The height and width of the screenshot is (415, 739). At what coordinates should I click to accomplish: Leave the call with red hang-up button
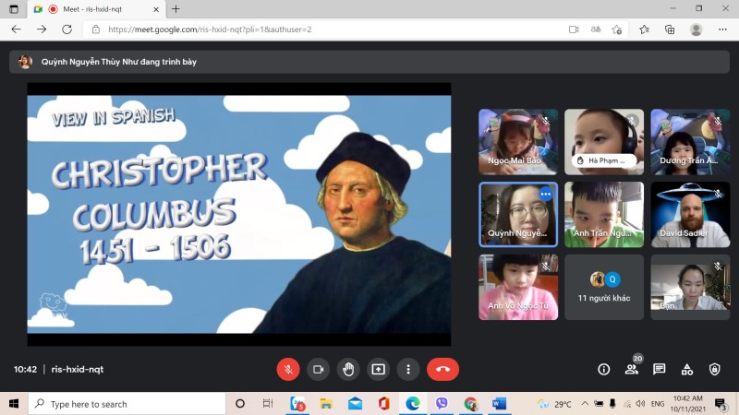(442, 369)
